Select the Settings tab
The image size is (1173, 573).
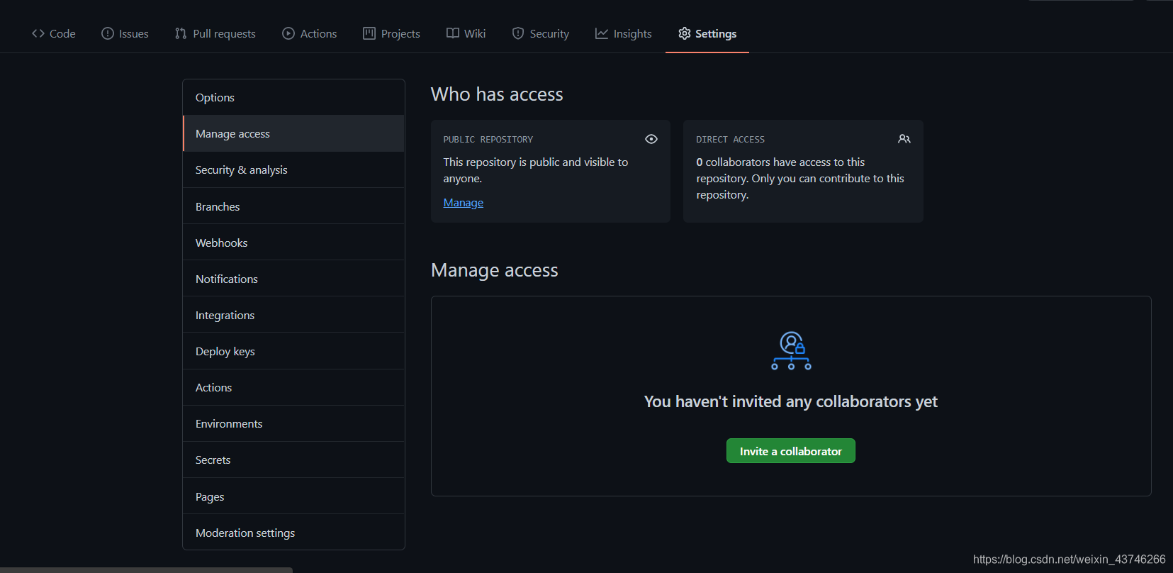707,33
